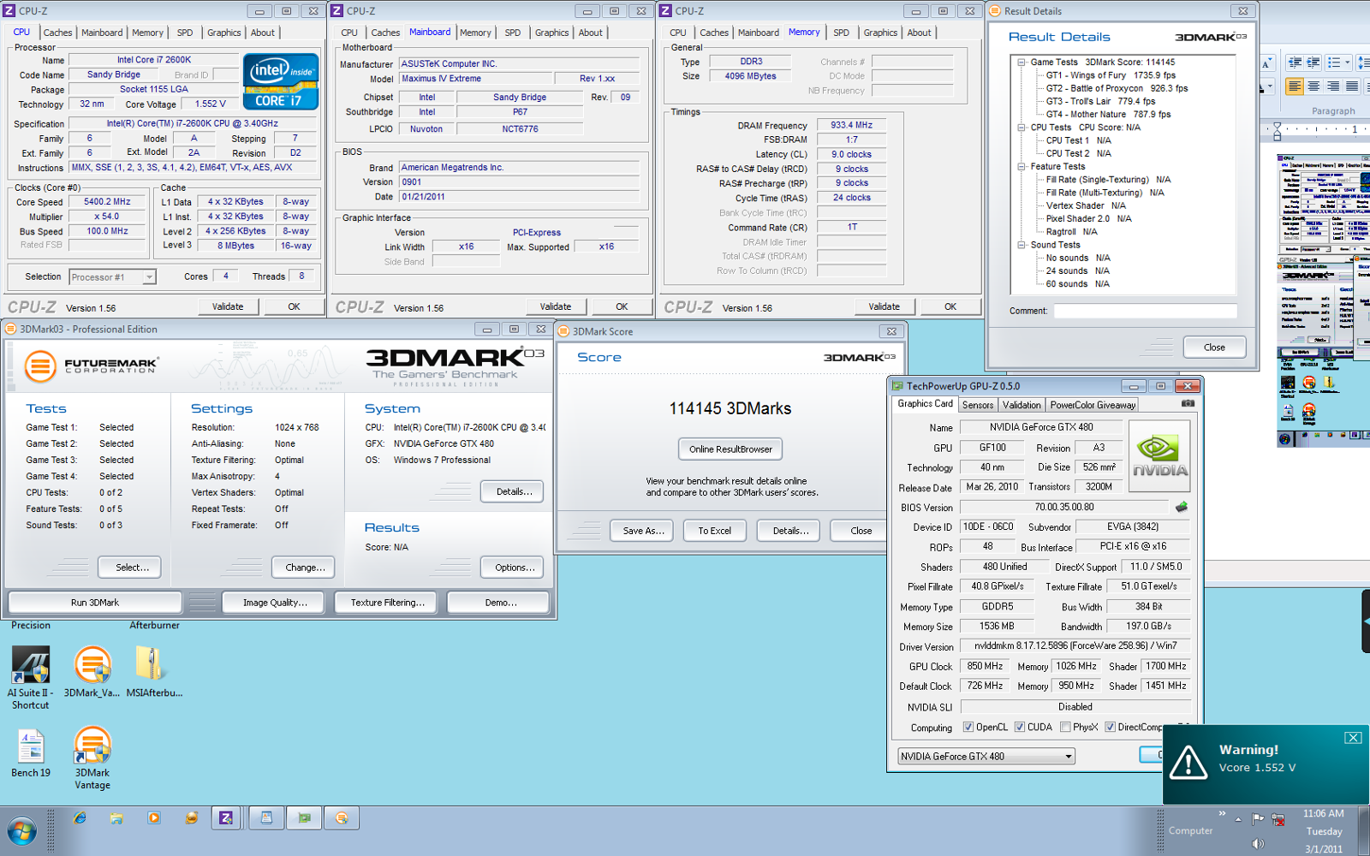Open the GPU selection dropdown in GPU-Z
This screenshot has width=1370, height=856.
point(986,757)
